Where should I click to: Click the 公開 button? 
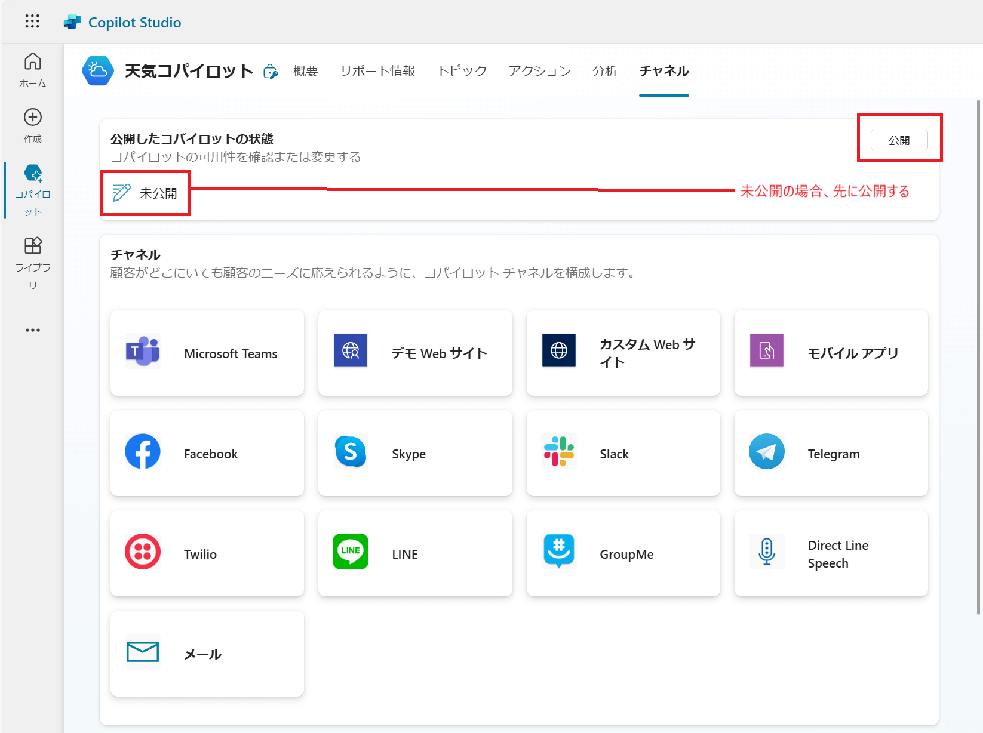pyautogui.click(x=899, y=140)
